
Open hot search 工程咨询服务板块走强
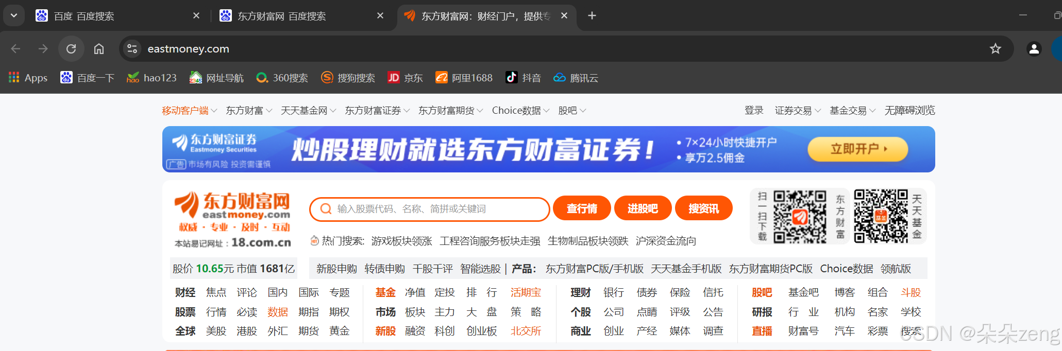490,241
